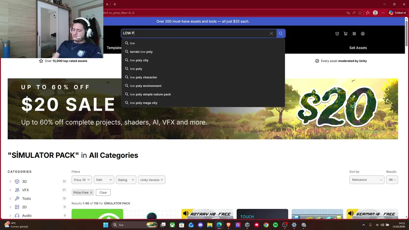Select suggestion 'low poly mega city'
Viewport: 409px width, 230px height.
pos(203,103)
